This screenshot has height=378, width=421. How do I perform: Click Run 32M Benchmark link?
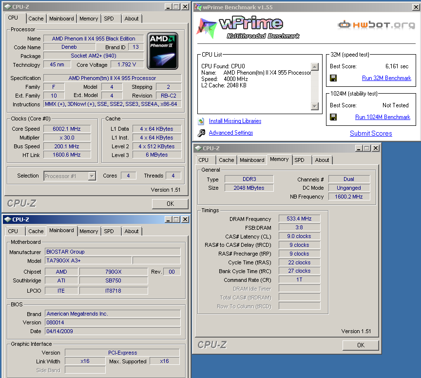[386, 78]
